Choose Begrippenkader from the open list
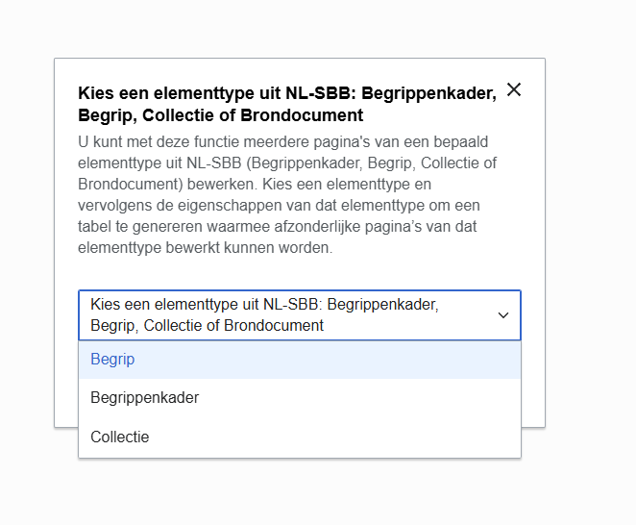The height and width of the screenshot is (525, 636). click(145, 398)
